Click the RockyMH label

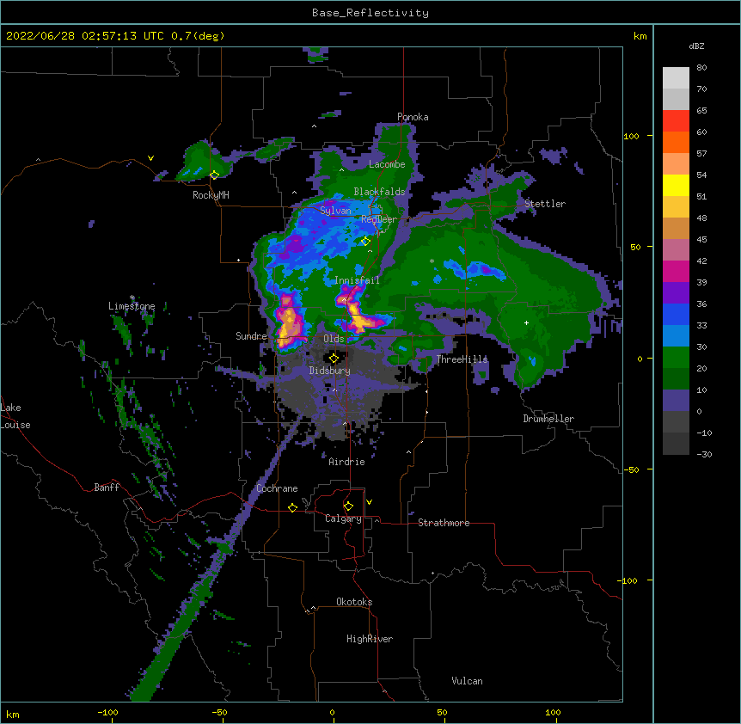pos(211,195)
